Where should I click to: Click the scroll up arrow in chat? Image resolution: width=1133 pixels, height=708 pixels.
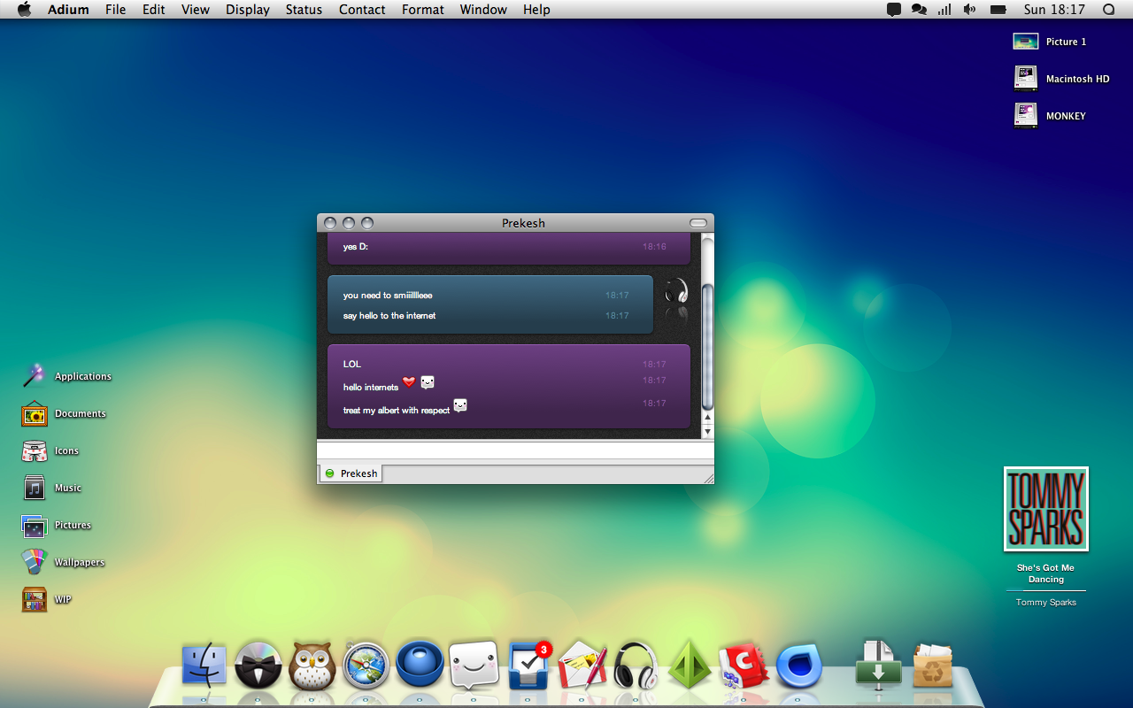[707, 417]
